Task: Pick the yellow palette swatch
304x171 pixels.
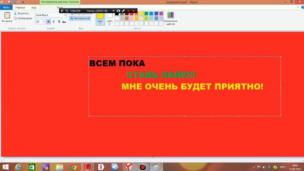Action: (x=142, y=13)
